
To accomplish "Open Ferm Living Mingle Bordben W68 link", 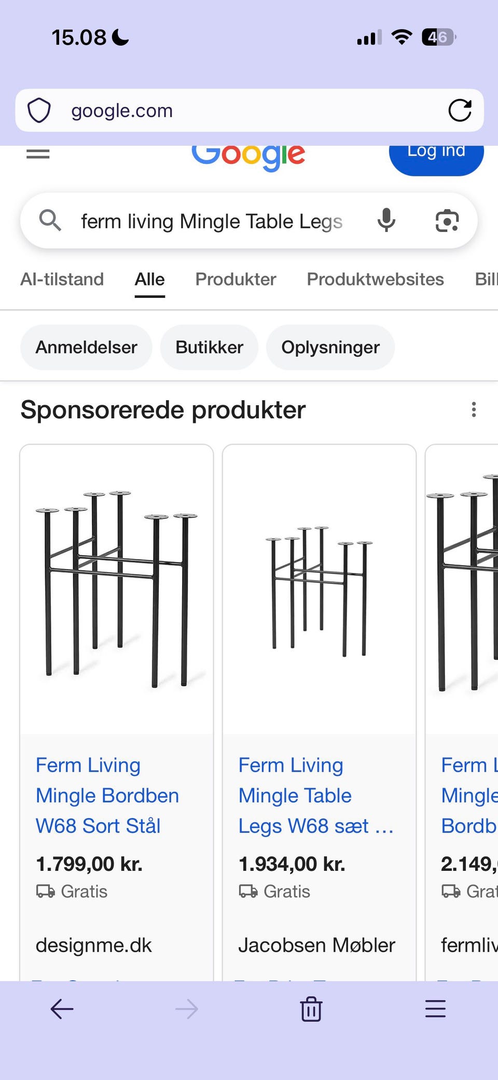I will click(107, 795).
